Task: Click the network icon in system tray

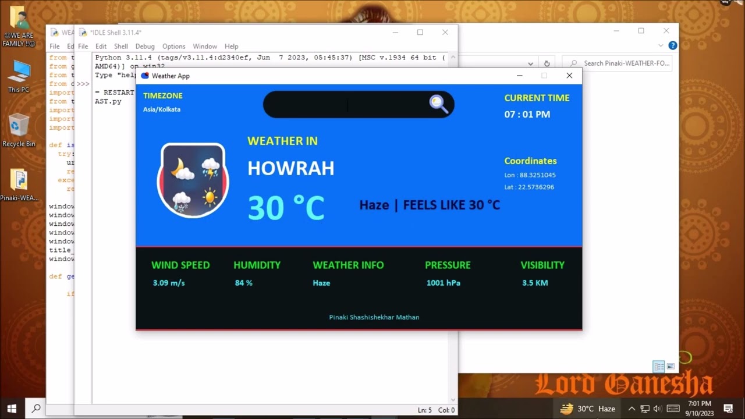Action: click(x=645, y=409)
